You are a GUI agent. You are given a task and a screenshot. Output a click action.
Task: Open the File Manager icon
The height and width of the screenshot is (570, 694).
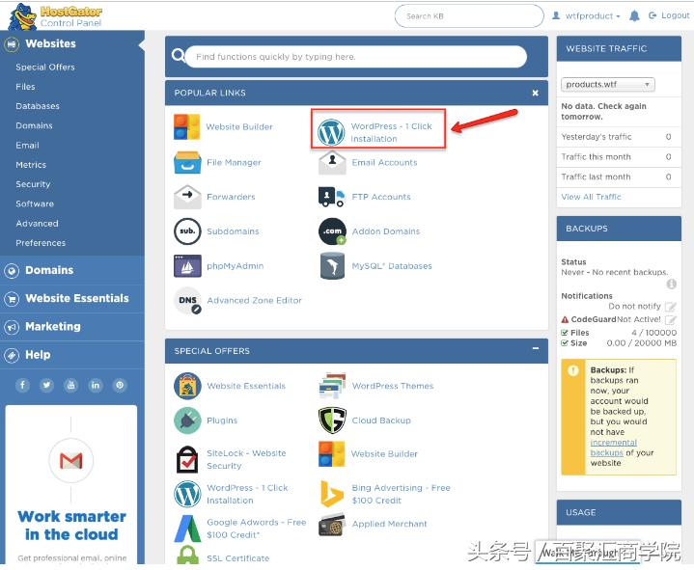[x=186, y=162]
